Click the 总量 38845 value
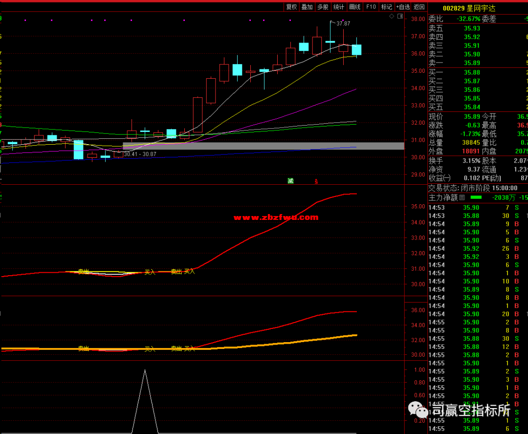The image size is (528, 434). click(x=471, y=143)
